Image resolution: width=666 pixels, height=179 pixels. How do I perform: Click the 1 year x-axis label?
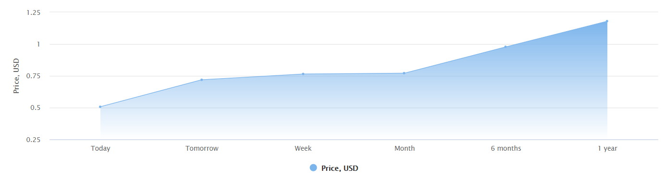(x=607, y=148)
